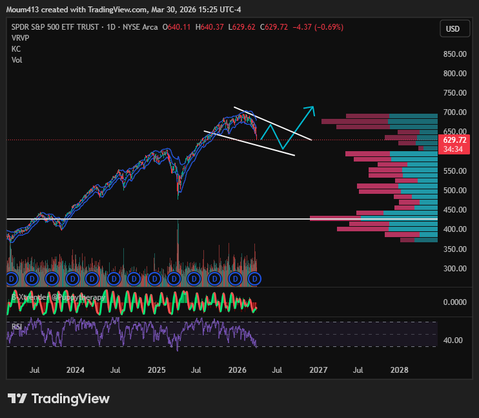The width and height of the screenshot is (479, 418).
Task: Click the 700.00 price axis label
Action: (x=455, y=112)
